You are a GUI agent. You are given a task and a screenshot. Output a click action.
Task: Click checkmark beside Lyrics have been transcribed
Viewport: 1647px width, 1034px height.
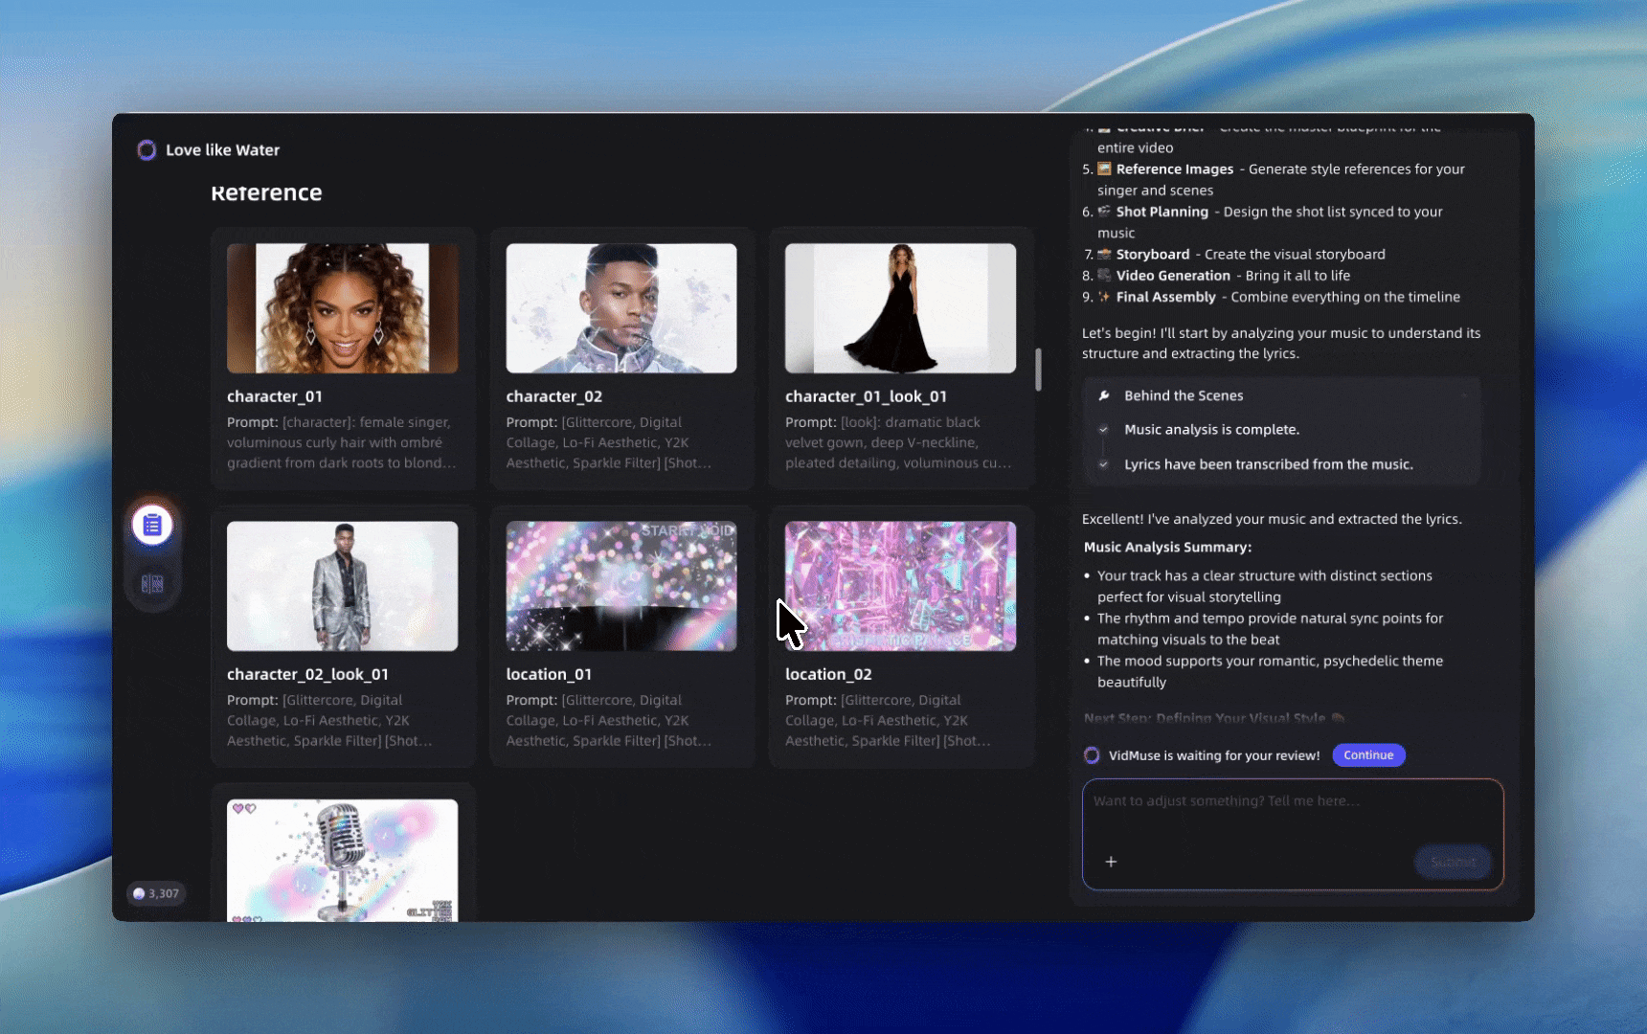pyautogui.click(x=1104, y=464)
